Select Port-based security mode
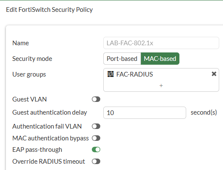This screenshot has width=223, height=170. (x=122, y=58)
